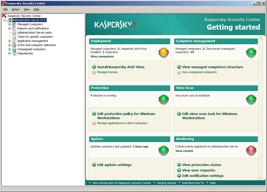The height and width of the screenshot is (192, 267).
Task: Open View unassigned computers link
Action: click(199, 72)
